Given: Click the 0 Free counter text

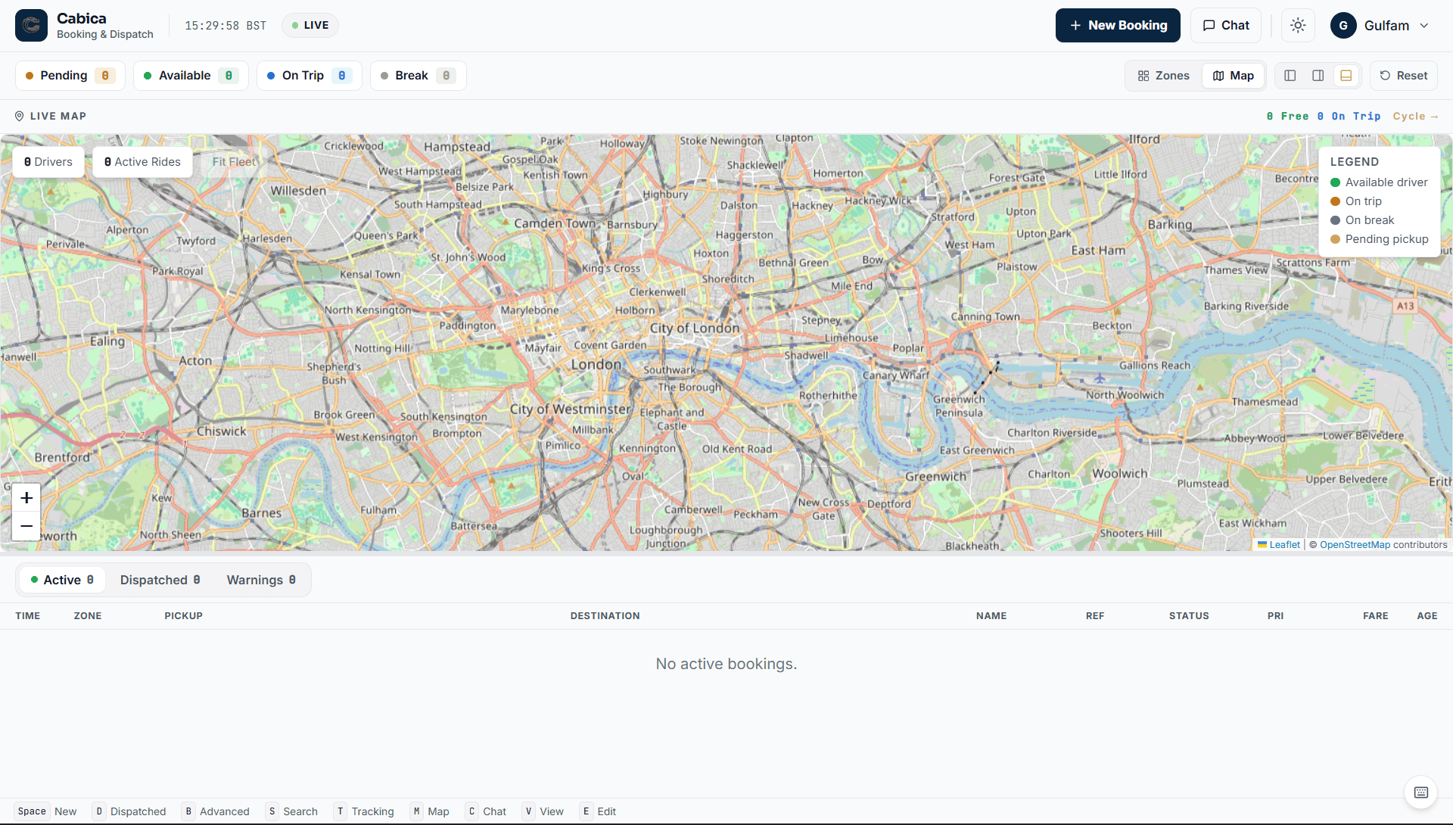Looking at the screenshot, I should (x=1287, y=116).
